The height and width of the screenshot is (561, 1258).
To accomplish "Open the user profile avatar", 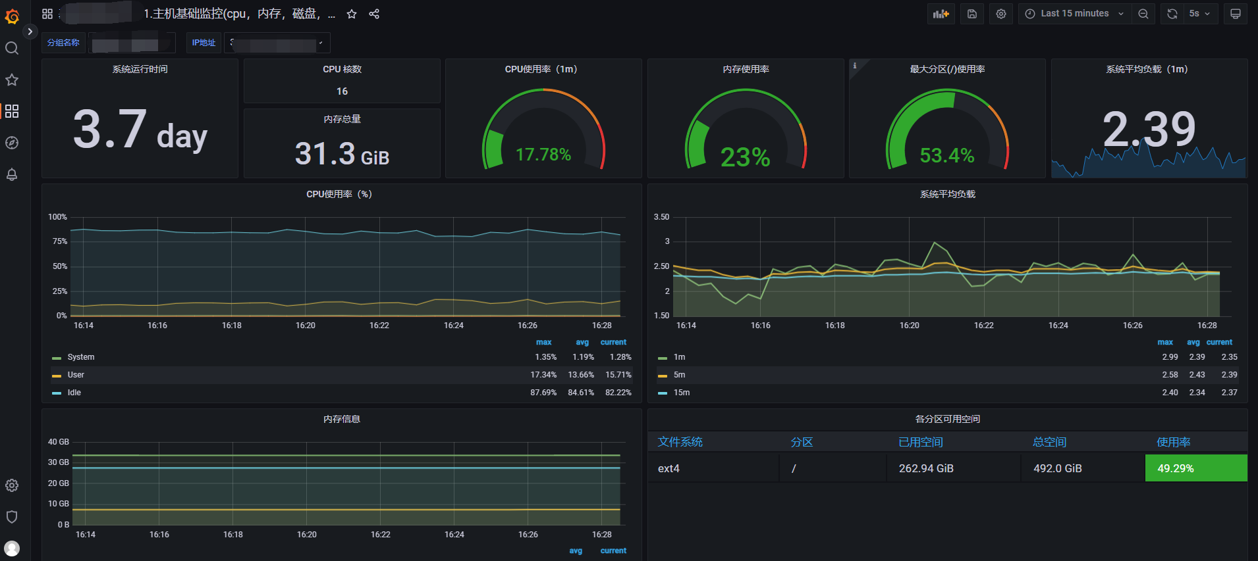I will pyautogui.click(x=12, y=549).
